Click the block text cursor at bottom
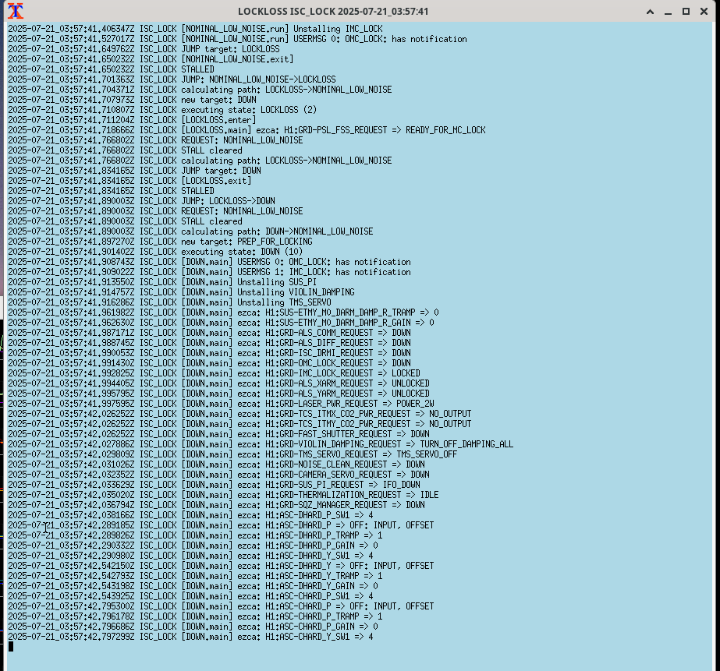Image resolution: width=720 pixels, height=671 pixels. point(11,647)
